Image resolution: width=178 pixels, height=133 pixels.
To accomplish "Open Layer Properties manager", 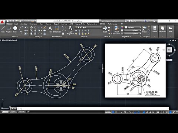I will pos(70,30).
